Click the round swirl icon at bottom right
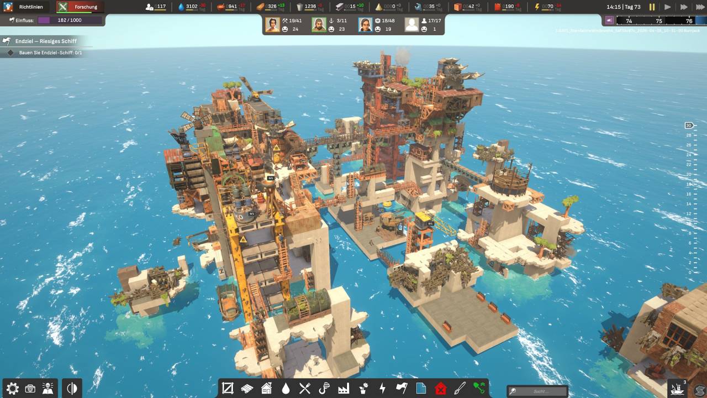 pyautogui.click(x=699, y=389)
